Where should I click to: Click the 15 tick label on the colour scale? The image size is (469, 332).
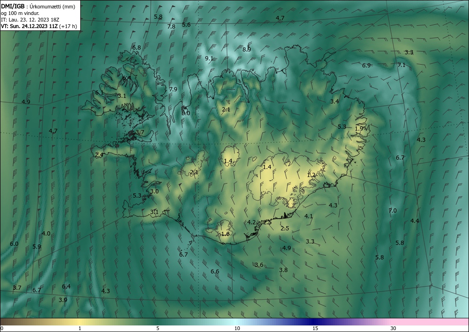315,329
